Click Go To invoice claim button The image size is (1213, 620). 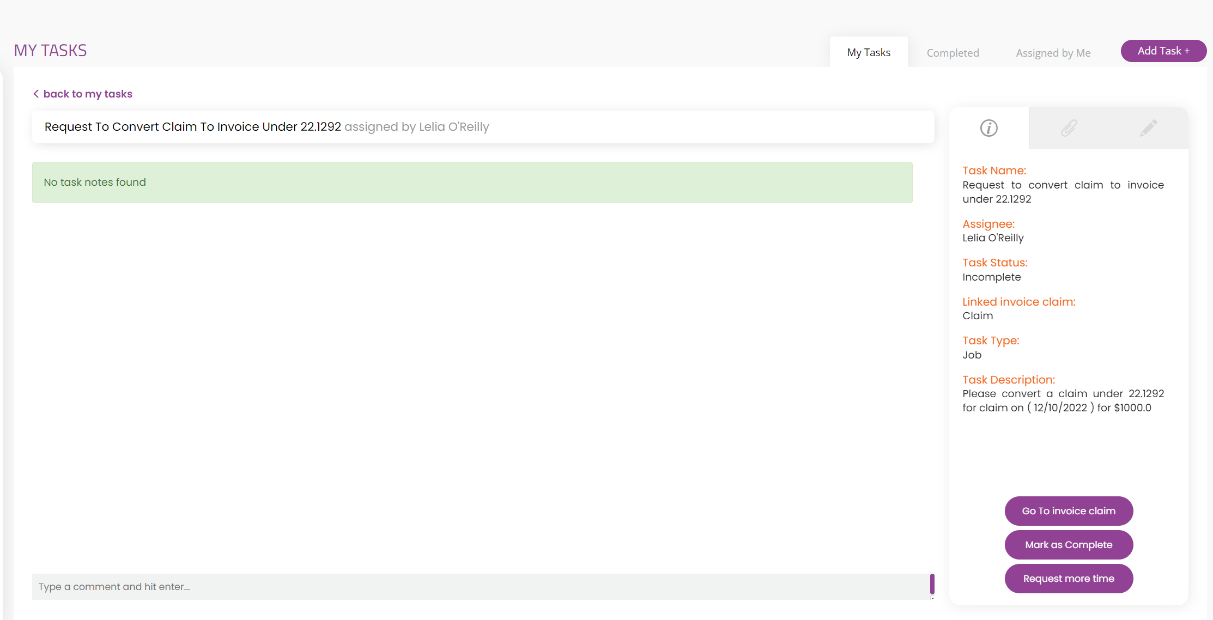1068,511
